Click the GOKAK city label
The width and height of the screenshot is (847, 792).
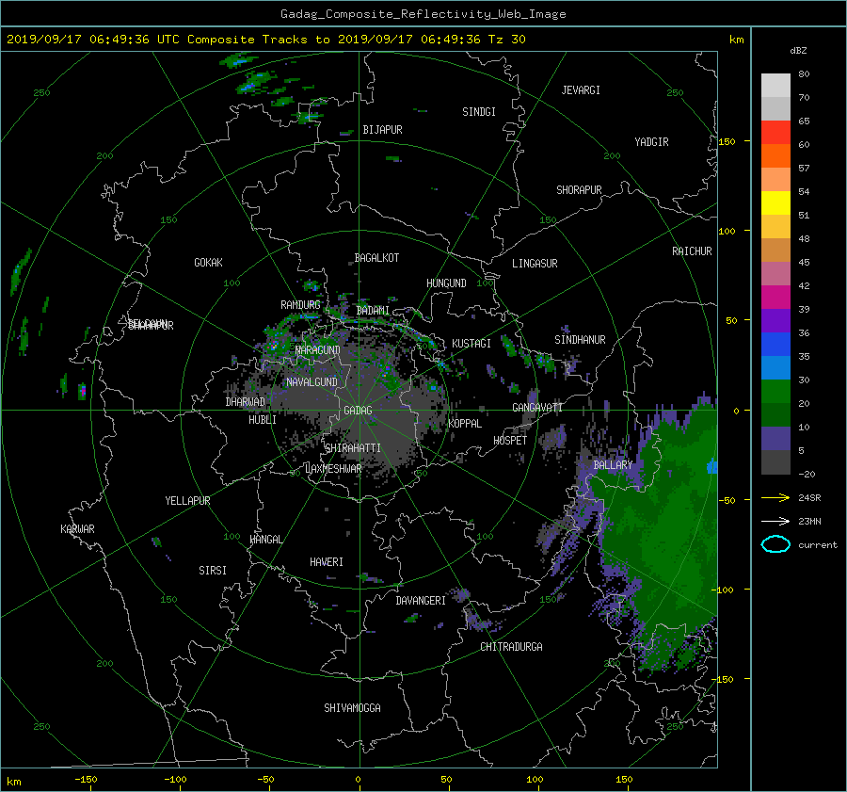point(208,263)
